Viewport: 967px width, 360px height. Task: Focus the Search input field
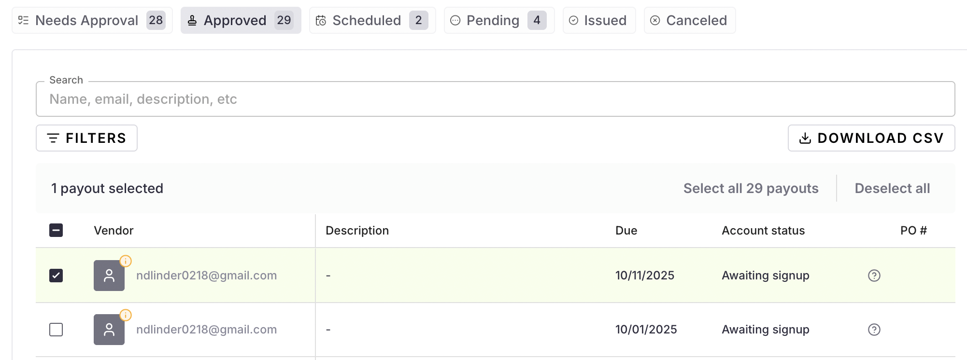495,99
